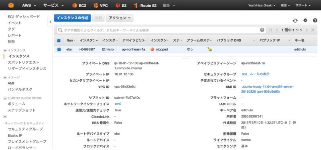The width and height of the screenshot is (321, 150).
Task: Open パブリック IP column filter arrow
Action: (x=289, y=41)
